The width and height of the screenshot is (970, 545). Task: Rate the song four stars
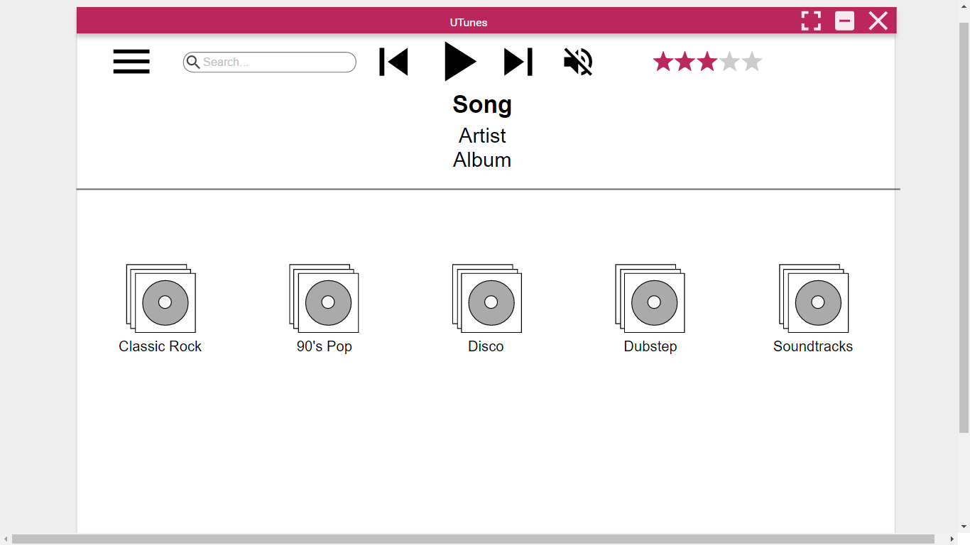click(729, 62)
